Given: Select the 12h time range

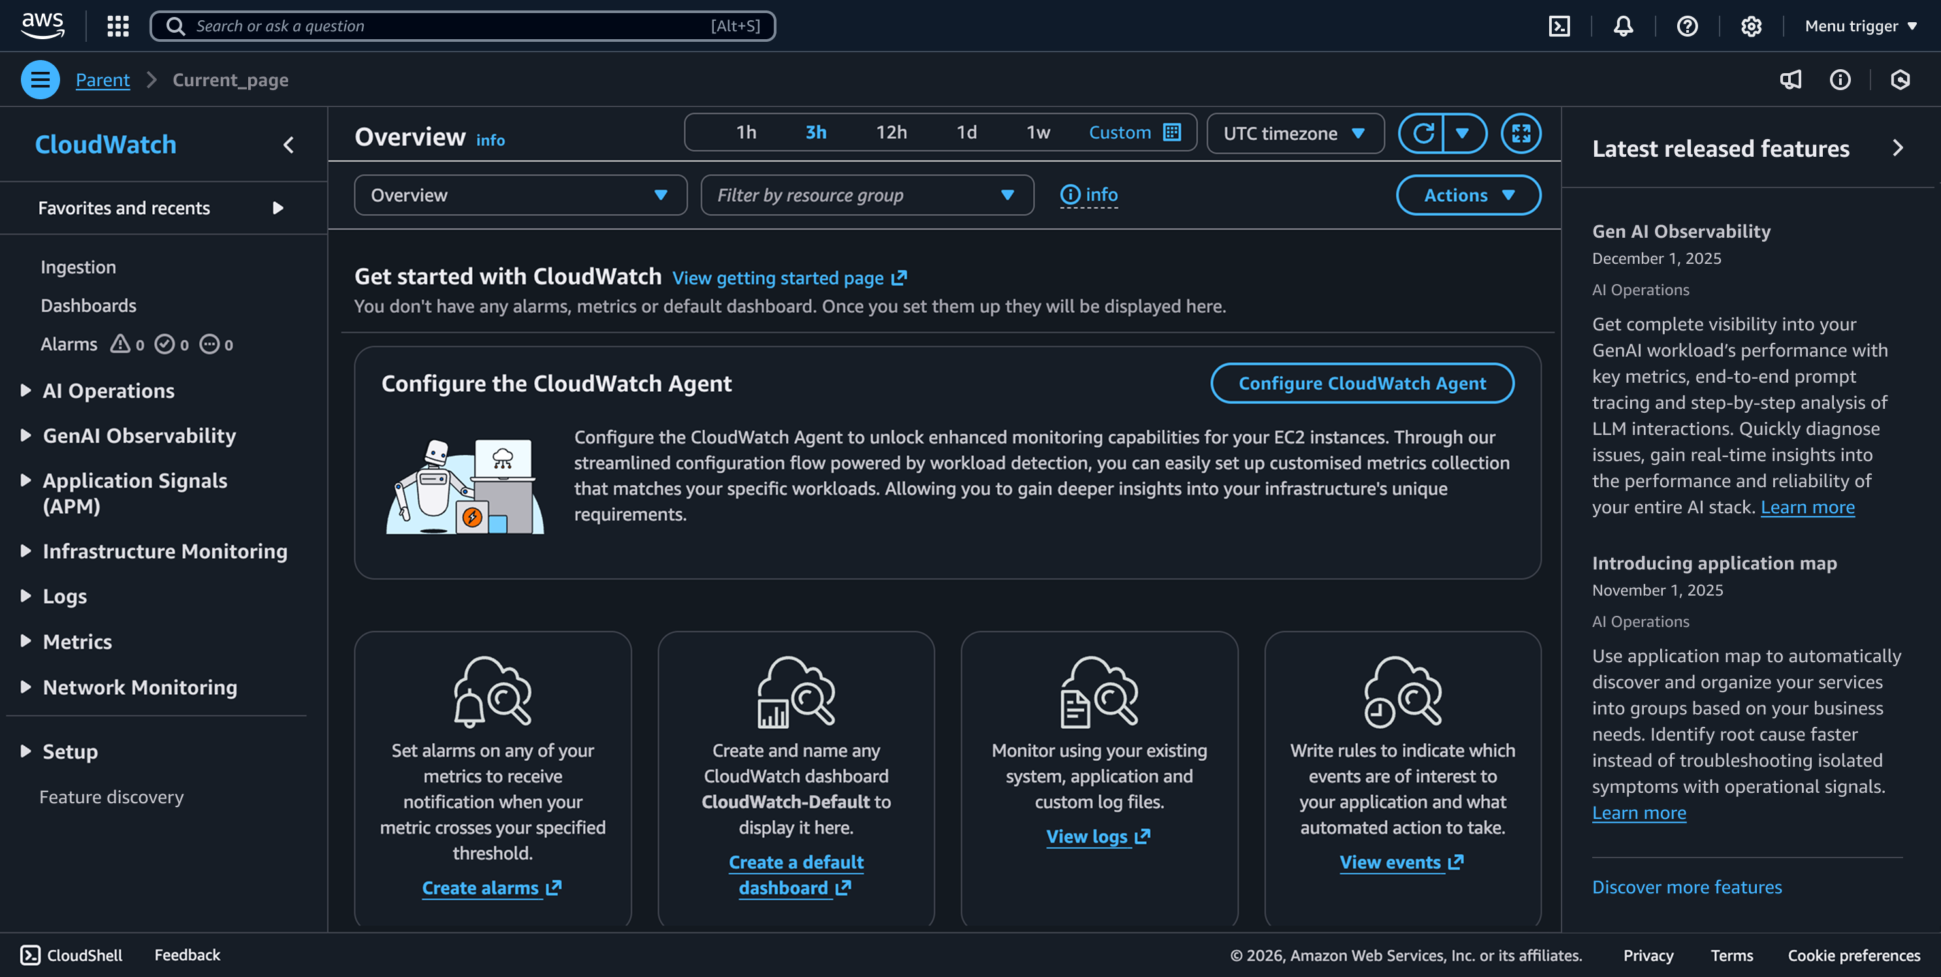Looking at the screenshot, I should 891,133.
